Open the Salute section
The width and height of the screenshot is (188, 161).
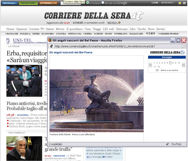coord(50,29)
